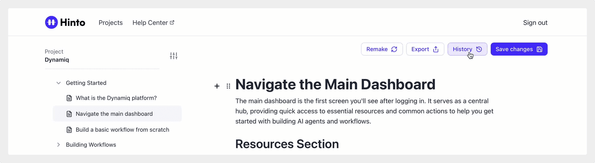Click the drag handle dots icon
The height and width of the screenshot is (163, 595).
click(228, 86)
